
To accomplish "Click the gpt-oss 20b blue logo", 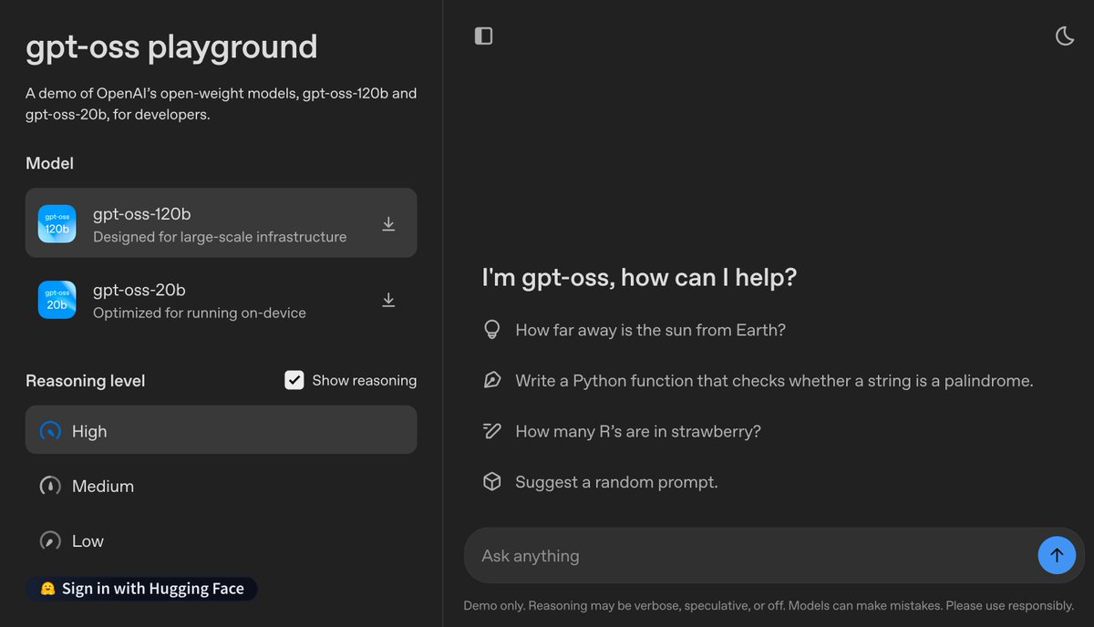I will pos(57,300).
